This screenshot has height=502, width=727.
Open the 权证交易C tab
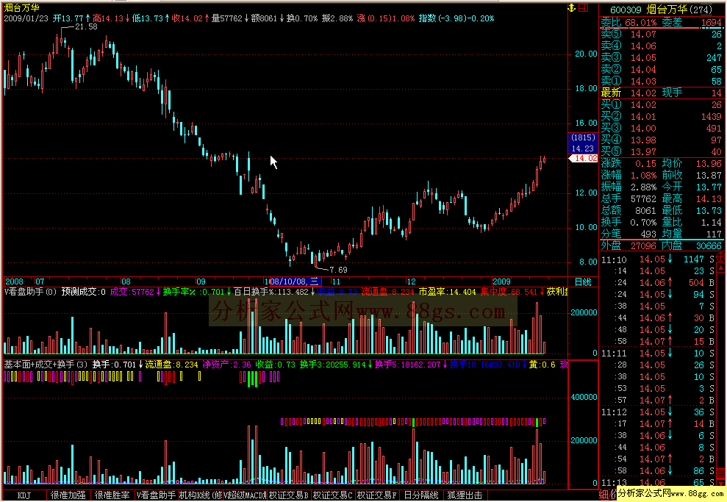332,495
